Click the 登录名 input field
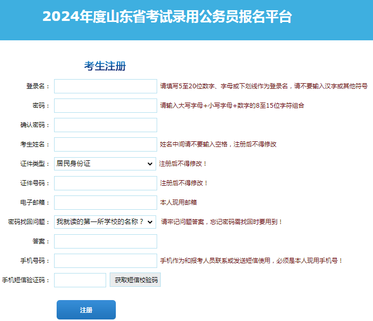Viewport: 373px width, 321px height. (106, 86)
